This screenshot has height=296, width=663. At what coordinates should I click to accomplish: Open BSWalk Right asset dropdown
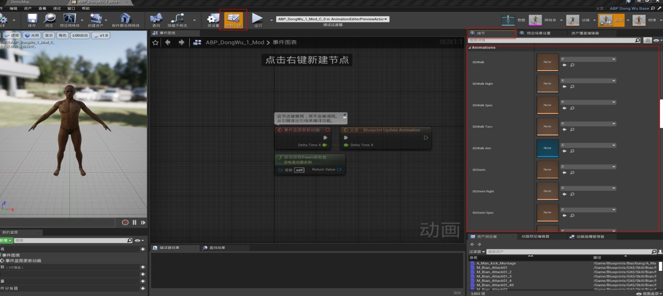pos(588,81)
